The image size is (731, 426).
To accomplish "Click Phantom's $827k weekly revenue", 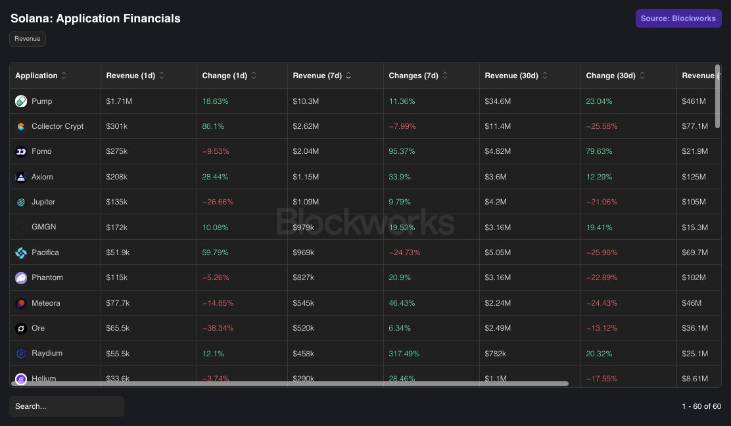I will coord(304,278).
